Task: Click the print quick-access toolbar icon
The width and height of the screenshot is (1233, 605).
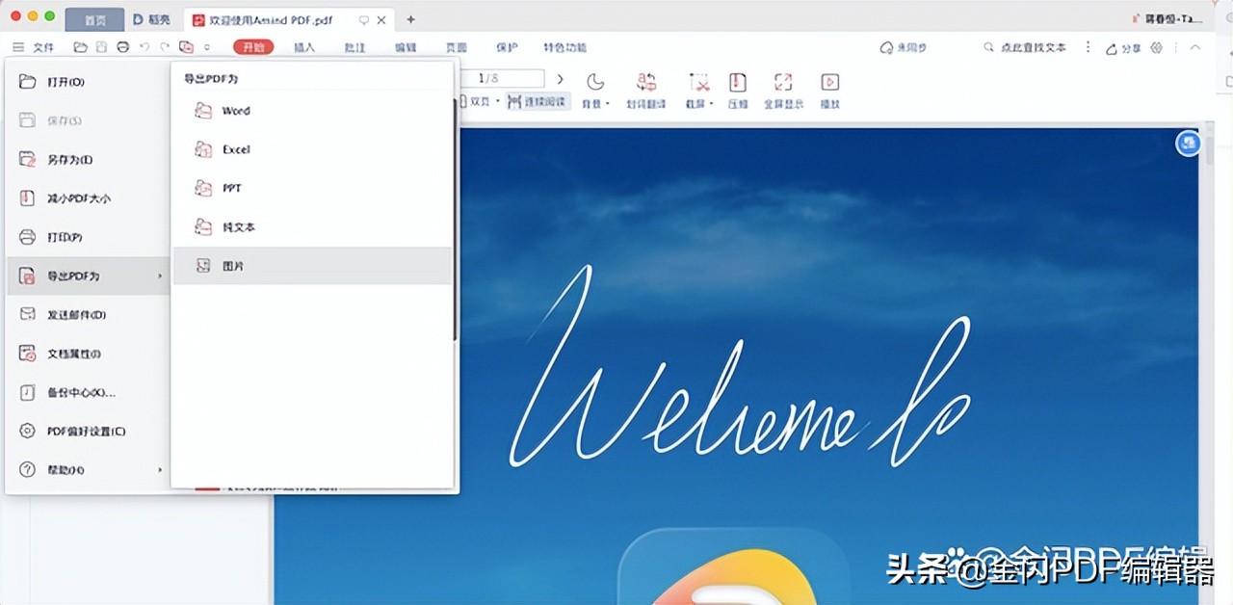Action: tap(122, 47)
